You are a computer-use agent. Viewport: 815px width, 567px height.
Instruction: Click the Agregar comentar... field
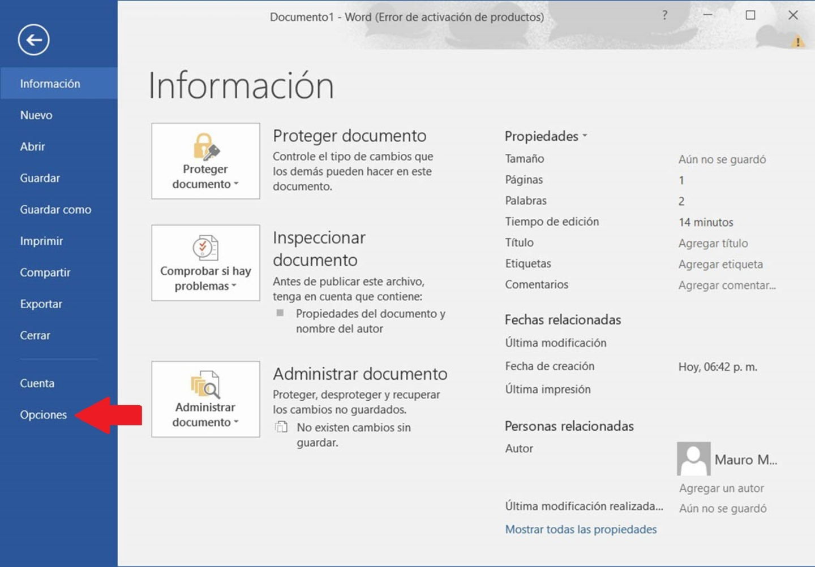coord(727,285)
